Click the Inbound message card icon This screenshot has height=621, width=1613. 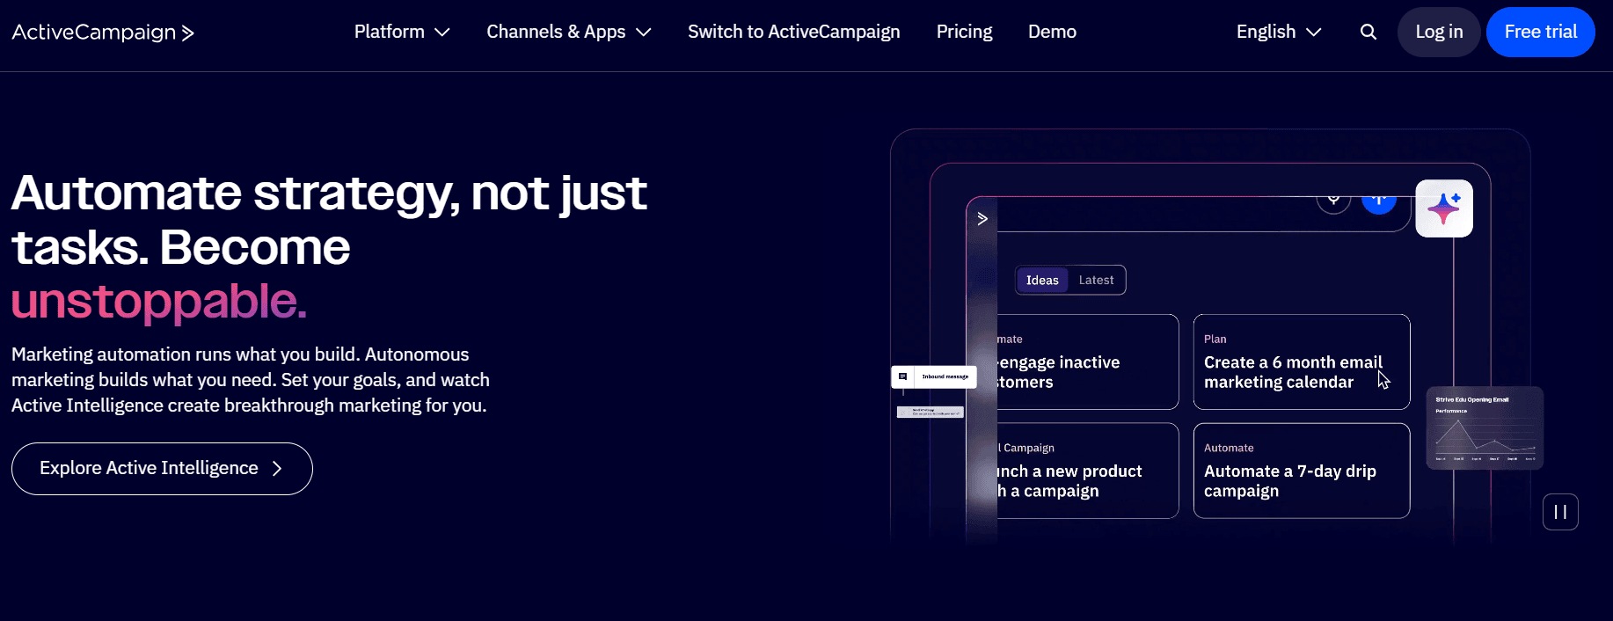(903, 376)
